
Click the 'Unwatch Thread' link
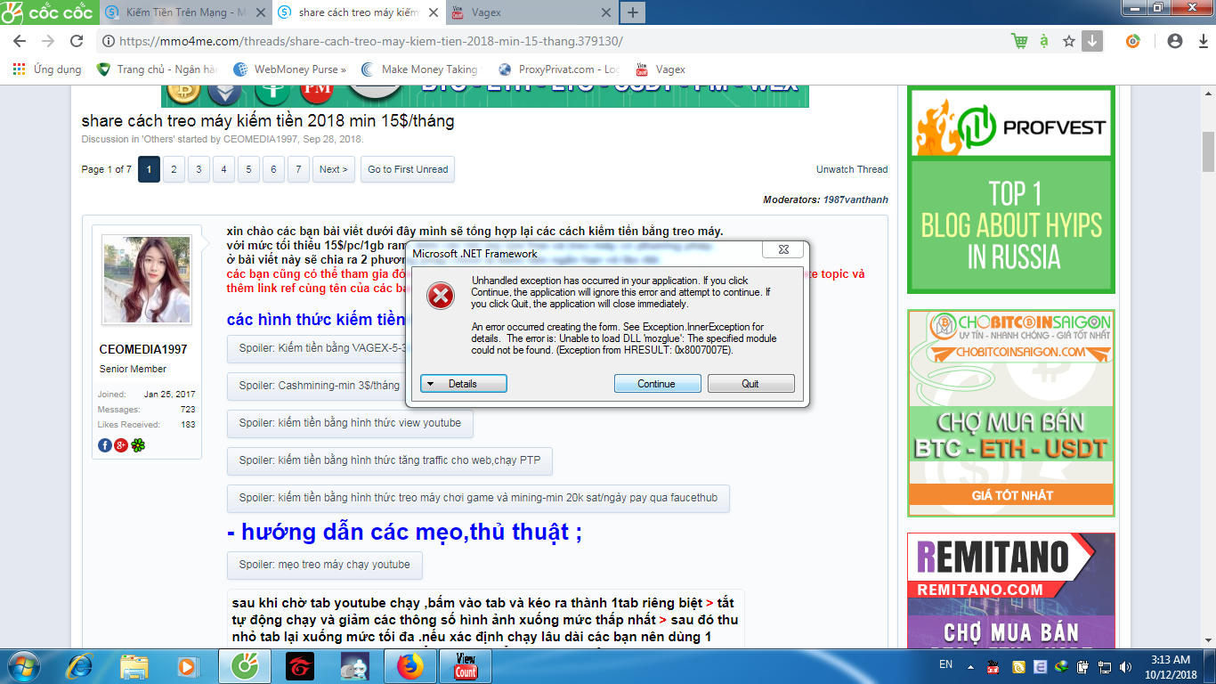852,169
